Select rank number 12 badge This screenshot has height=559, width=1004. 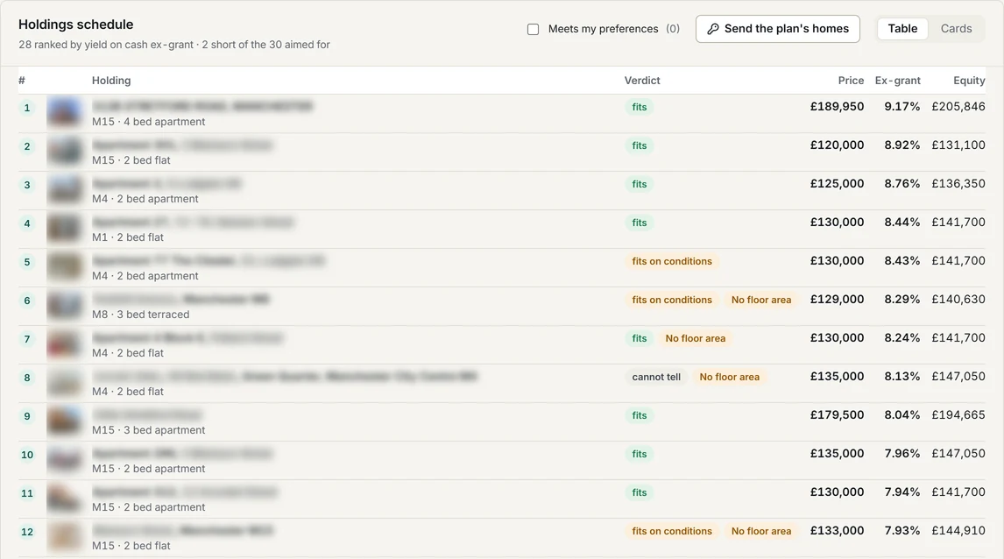pos(27,532)
